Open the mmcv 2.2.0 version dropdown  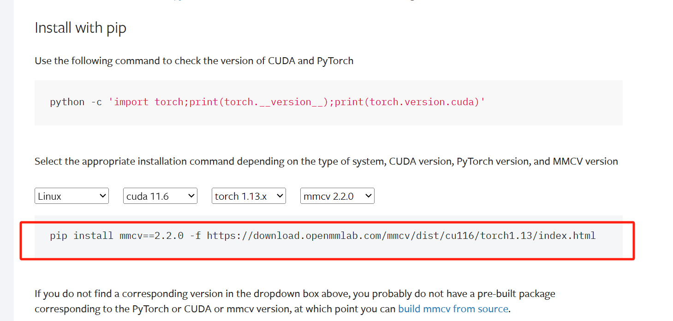(x=337, y=196)
